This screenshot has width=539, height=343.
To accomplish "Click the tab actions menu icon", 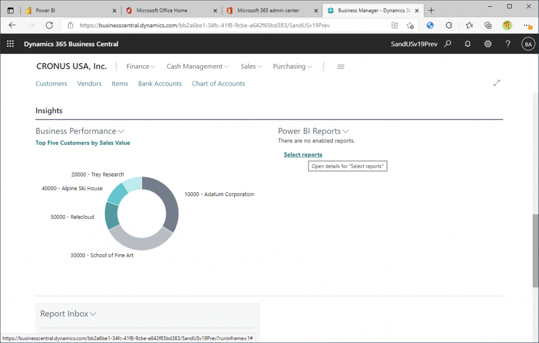I will (11, 11).
